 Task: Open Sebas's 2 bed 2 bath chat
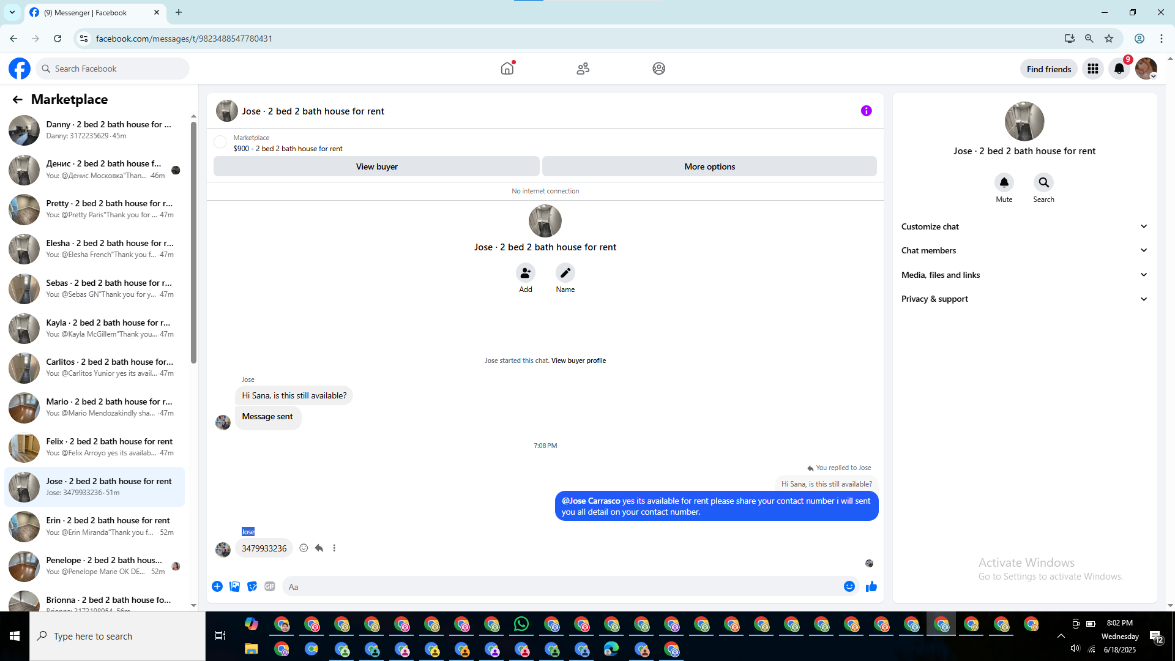click(95, 289)
